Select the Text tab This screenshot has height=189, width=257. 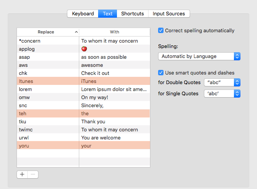(x=108, y=14)
